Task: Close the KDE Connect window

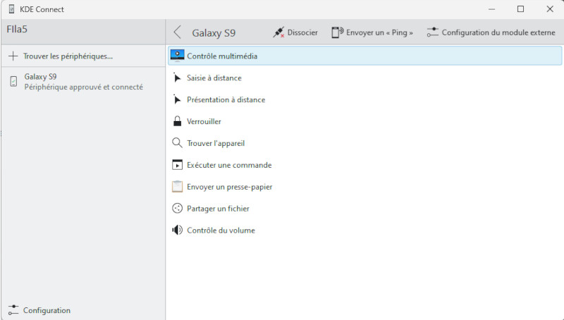Action: [550, 9]
